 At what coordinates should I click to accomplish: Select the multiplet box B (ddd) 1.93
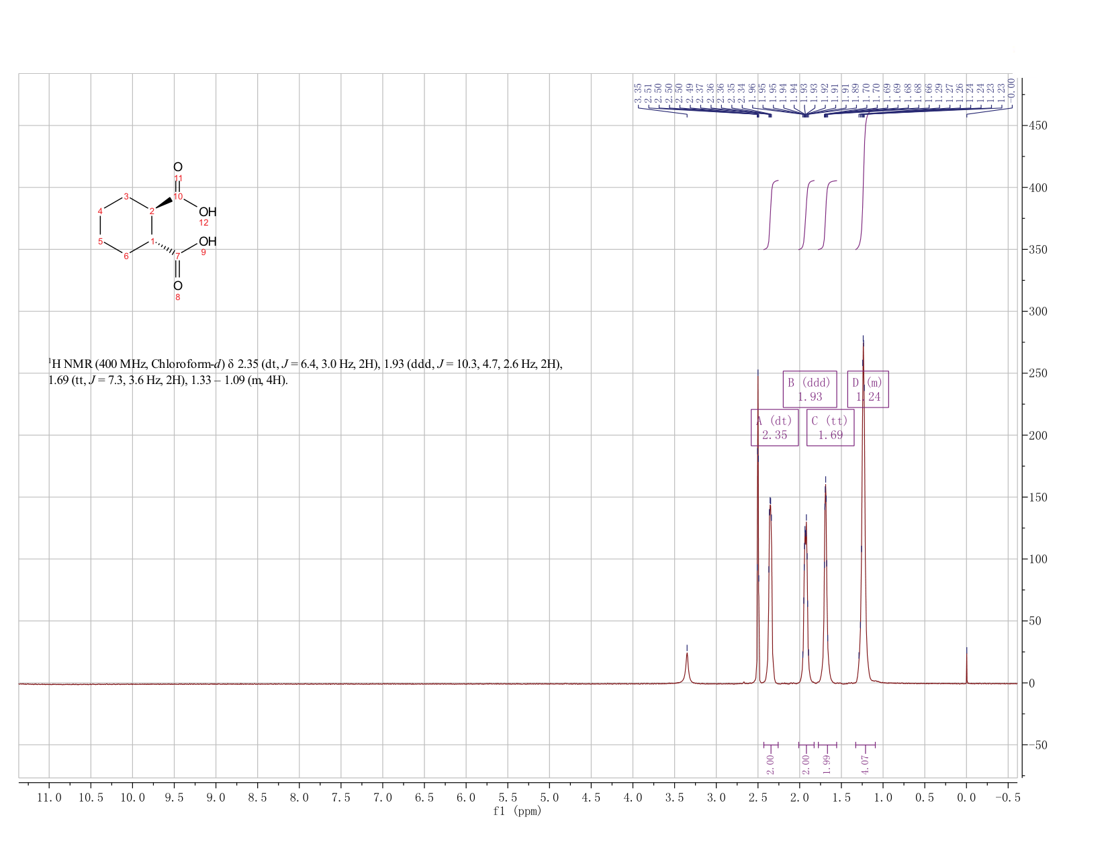point(810,389)
